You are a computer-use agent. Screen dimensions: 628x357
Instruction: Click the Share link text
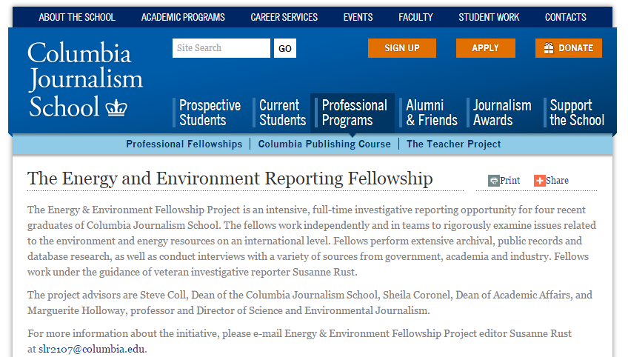point(557,181)
